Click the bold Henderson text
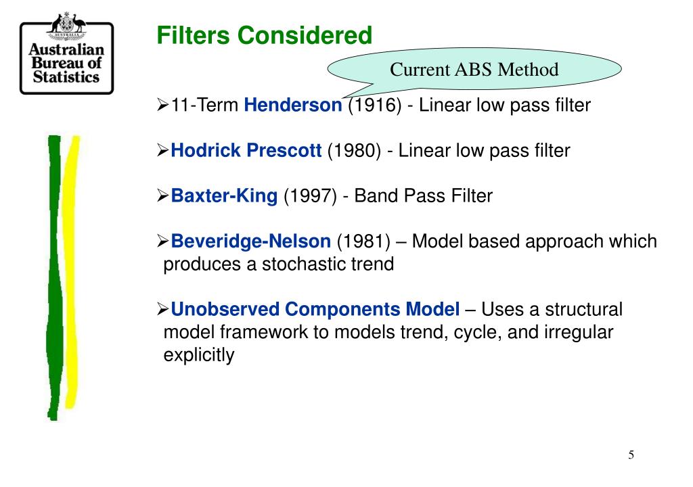Viewport: 693px width, 487px height. coord(293,106)
